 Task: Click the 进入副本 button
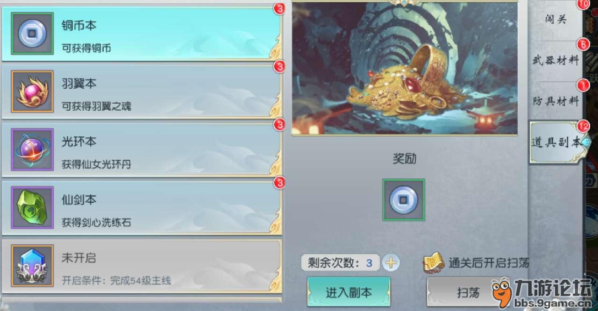[349, 292]
